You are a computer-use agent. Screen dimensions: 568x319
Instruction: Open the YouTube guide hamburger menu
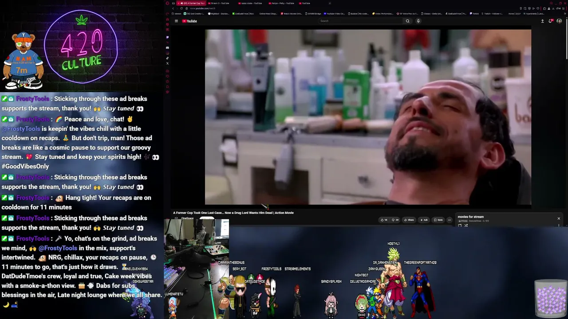coord(176,21)
